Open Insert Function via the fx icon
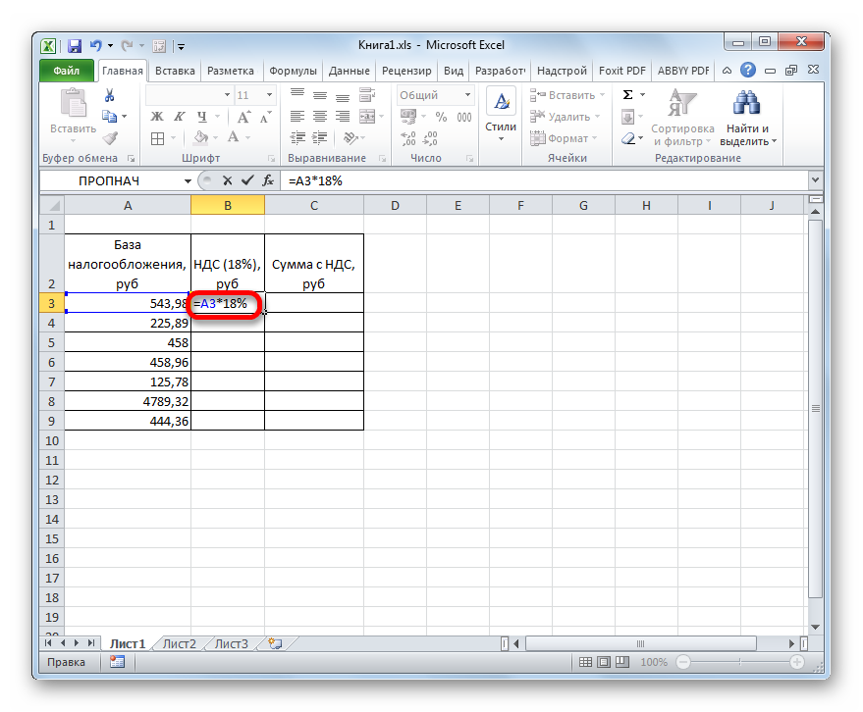The width and height of the screenshot is (863, 712). [x=266, y=180]
